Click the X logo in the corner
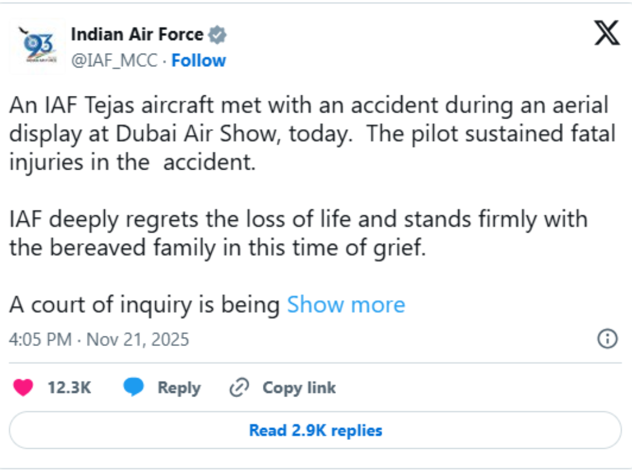Screen dimensions: 632x474 coord(606,33)
